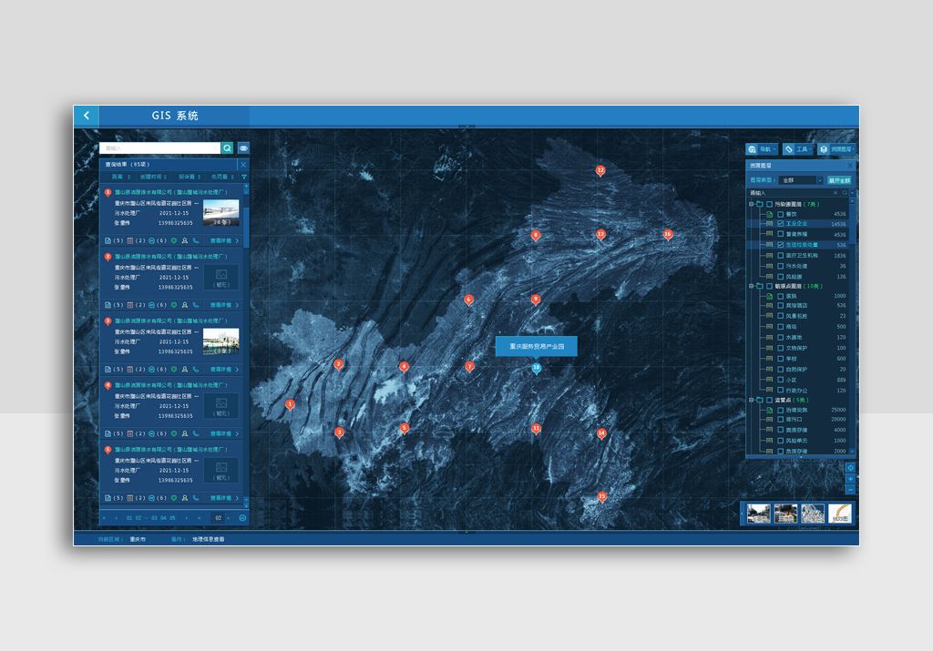Open the 导航 dropdown menu
The width and height of the screenshot is (933, 651).
(x=763, y=148)
